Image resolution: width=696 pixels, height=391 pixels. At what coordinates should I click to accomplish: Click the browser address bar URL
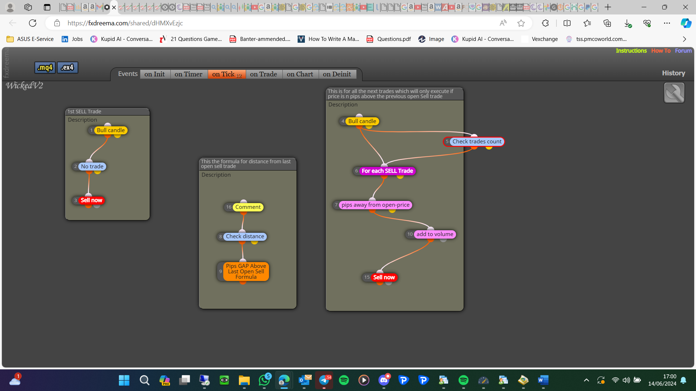[125, 23]
